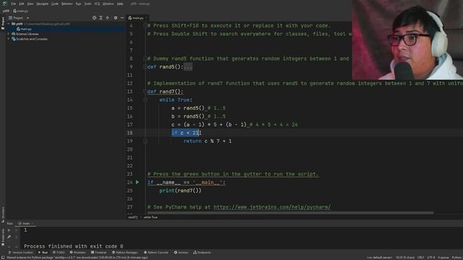Open the Code menu

point(55,4)
